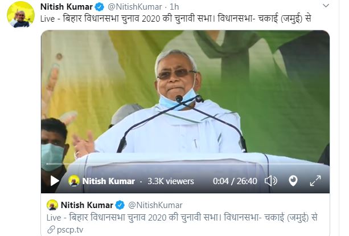The width and height of the screenshot is (349, 236).
Task: Open the @NitishKumar handle in tweet header
Action: (x=135, y=7)
